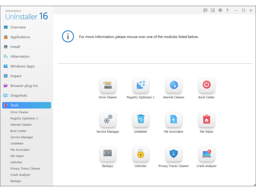Click the red Boot Center power icon
The width and height of the screenshot is (256, 192).
[206, 85]
